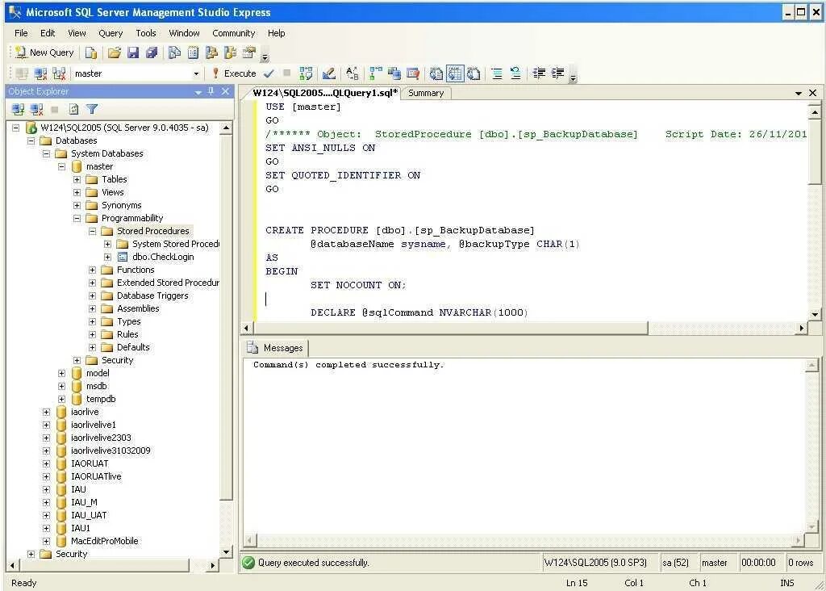Open Object Explorer window position dropdown arrow
Viewport: 826px width, 591px height.
click(x=198, y=92)
